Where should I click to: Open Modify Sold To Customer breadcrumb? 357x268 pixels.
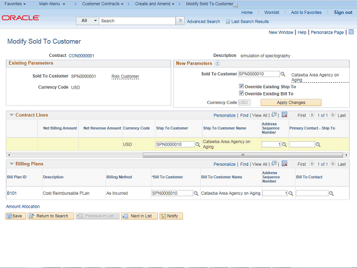(210, 4)
